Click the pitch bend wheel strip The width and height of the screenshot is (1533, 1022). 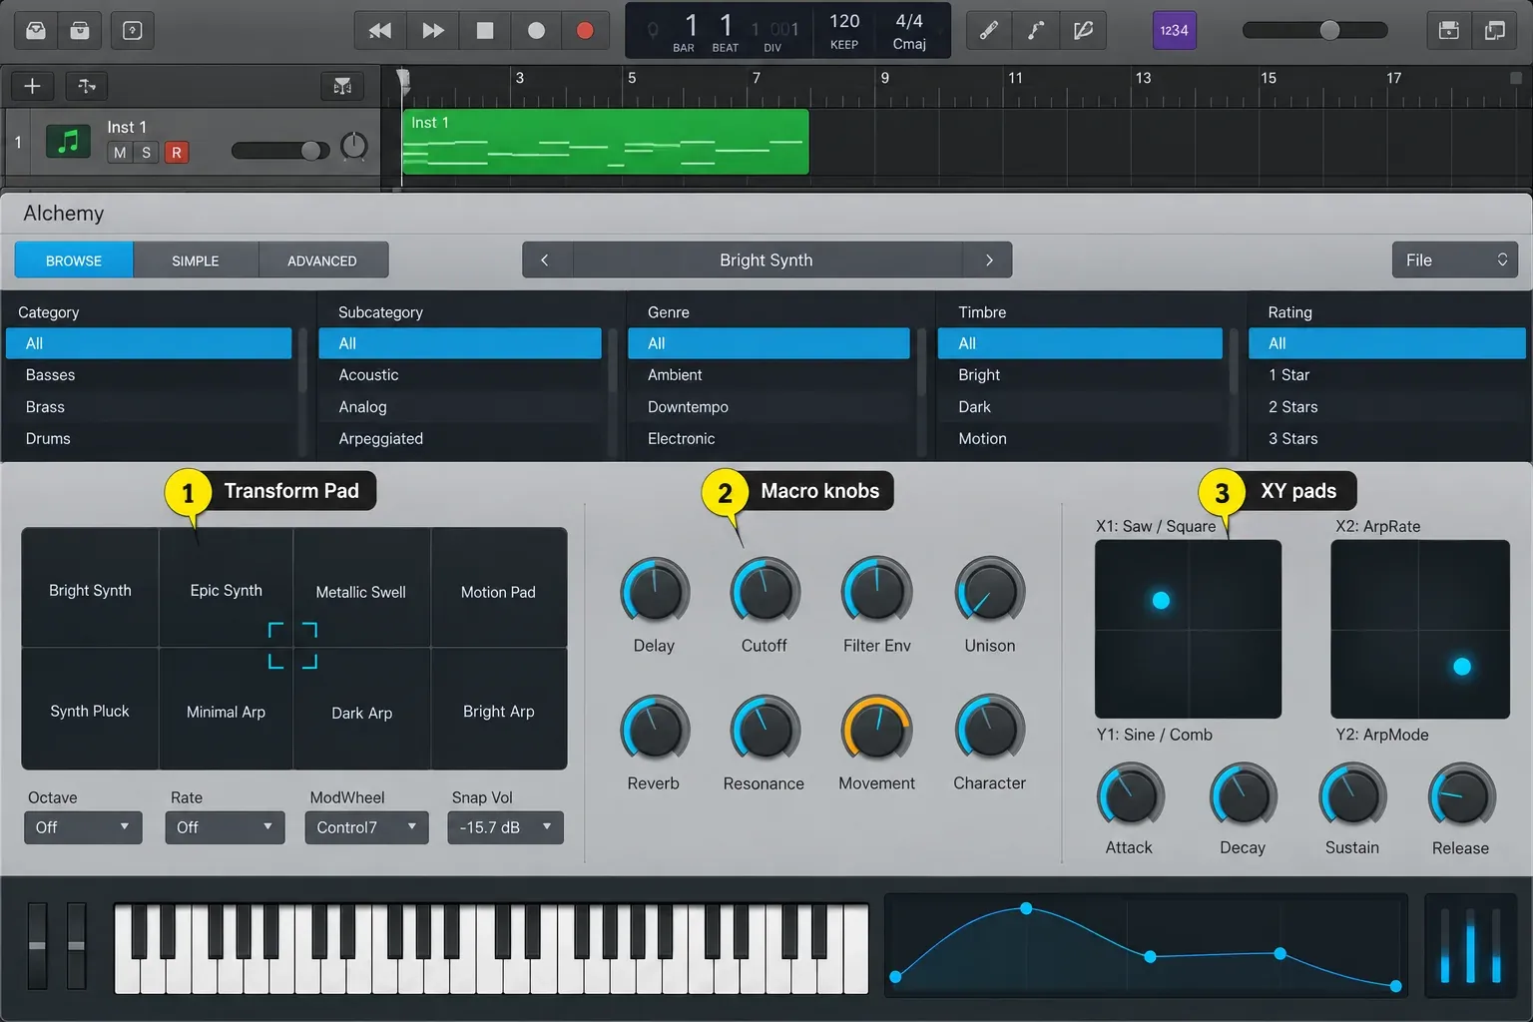tap(37, 945)
